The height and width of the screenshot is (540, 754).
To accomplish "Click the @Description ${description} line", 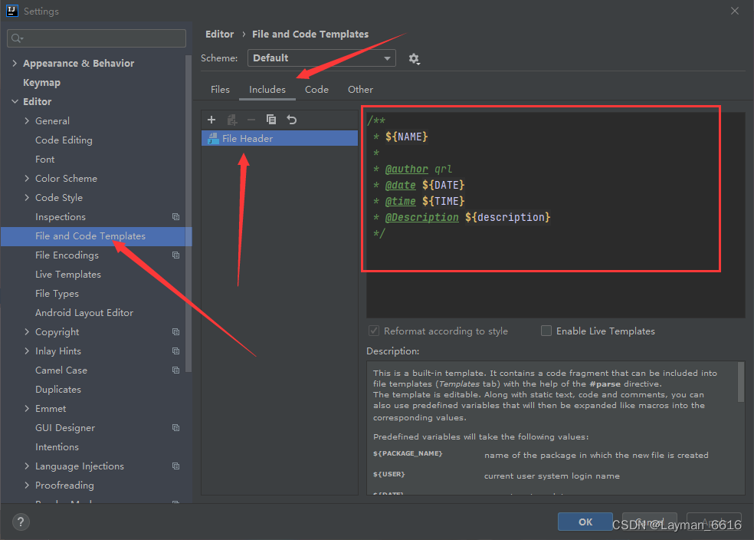I will (461, 218).
